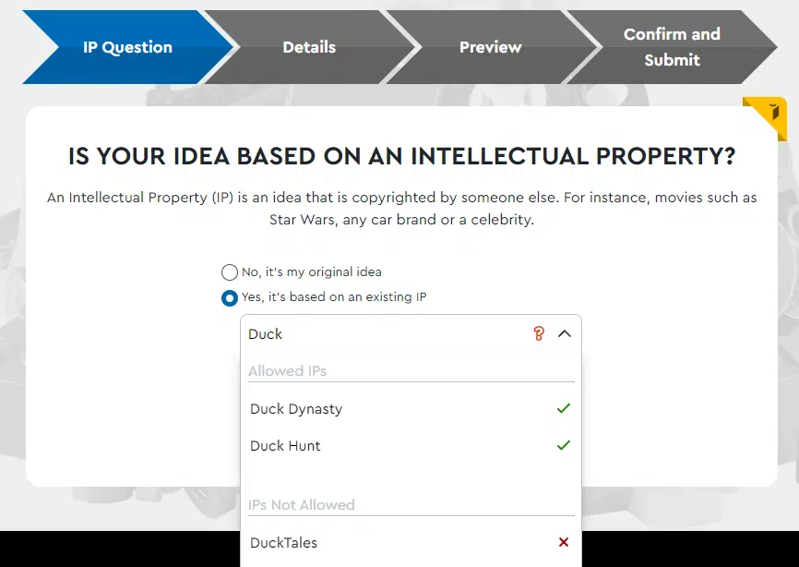Screen dimensions: 799x567
Task: Click the "No, it's my original idea" label text
Action: click(x=311, y=271)
